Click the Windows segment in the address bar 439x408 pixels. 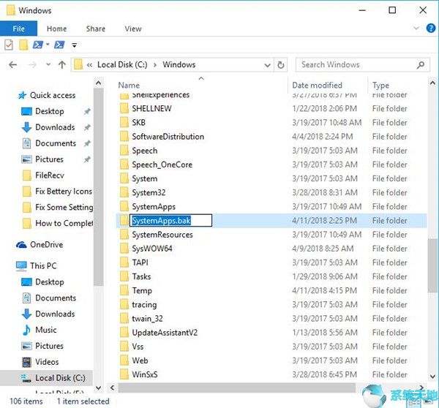[179, 64]
